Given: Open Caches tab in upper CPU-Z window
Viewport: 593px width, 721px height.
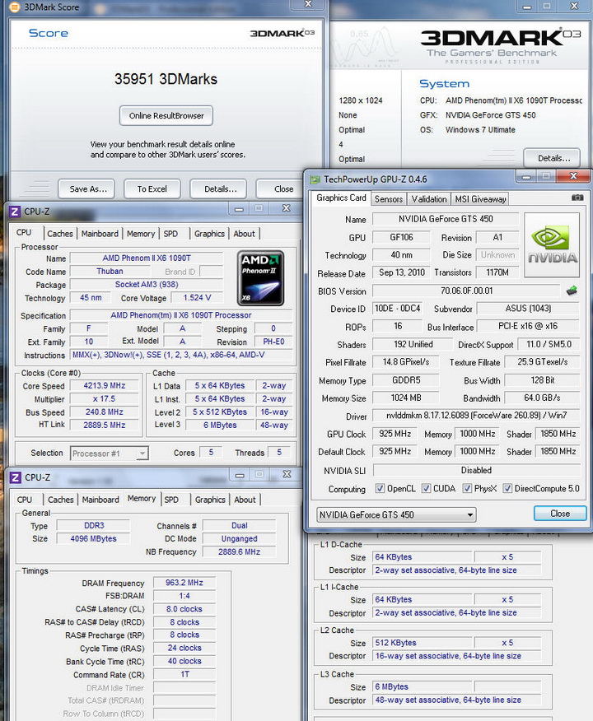Looking at the screenshot, I should coord(60,234).
